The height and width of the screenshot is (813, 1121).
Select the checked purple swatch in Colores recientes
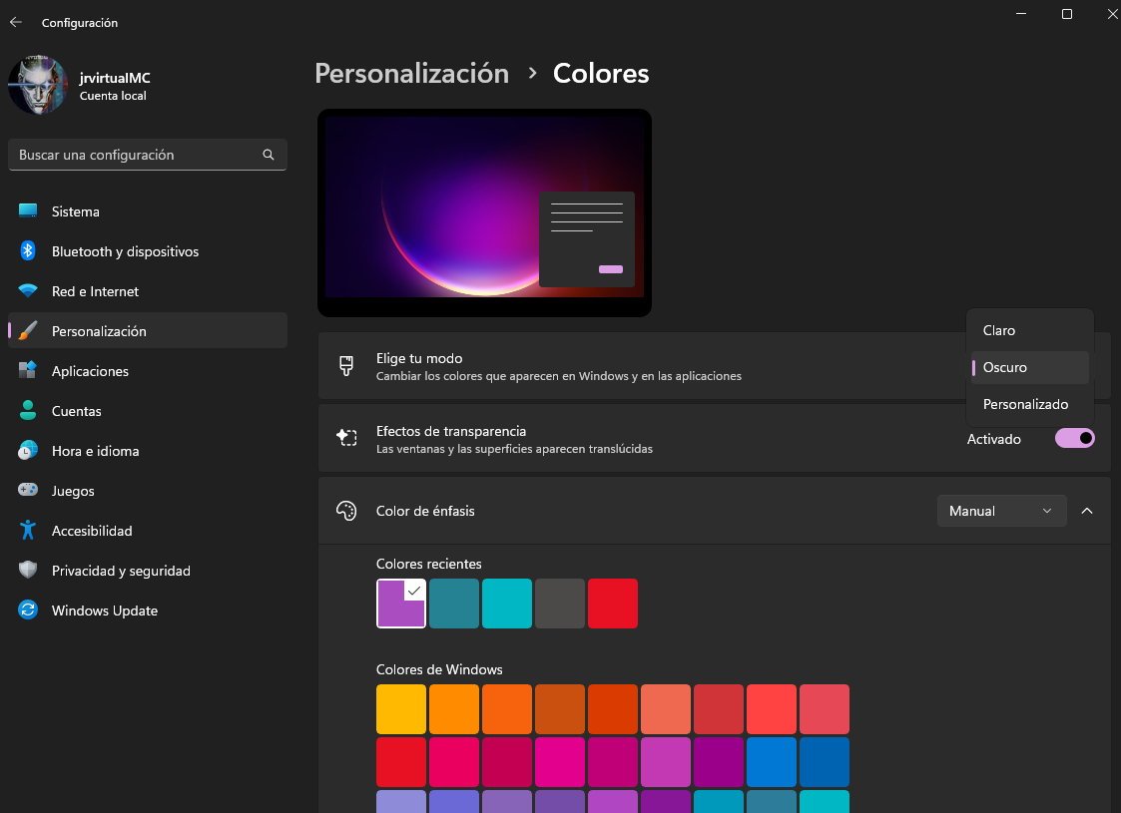coord(401,604)
